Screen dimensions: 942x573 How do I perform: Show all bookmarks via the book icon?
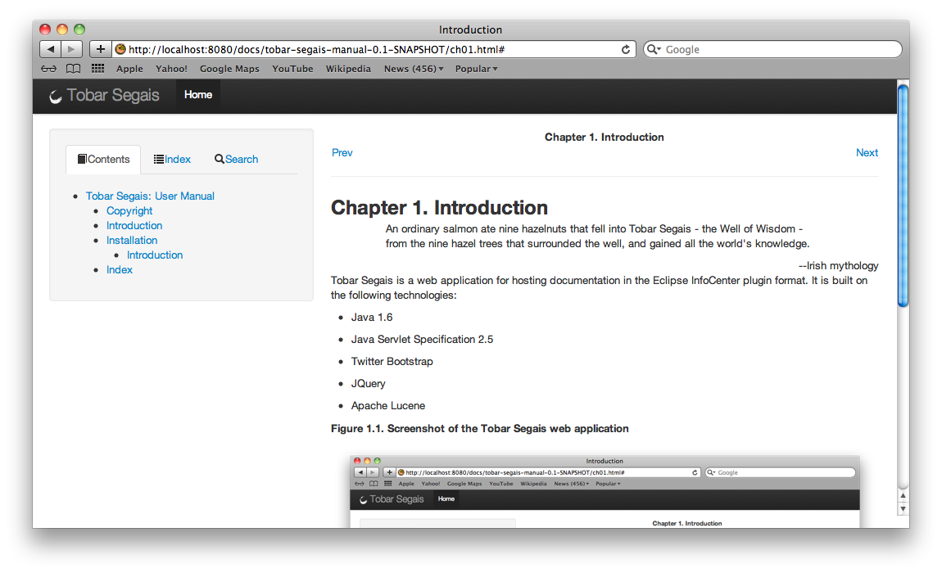[x=73, y=69]
